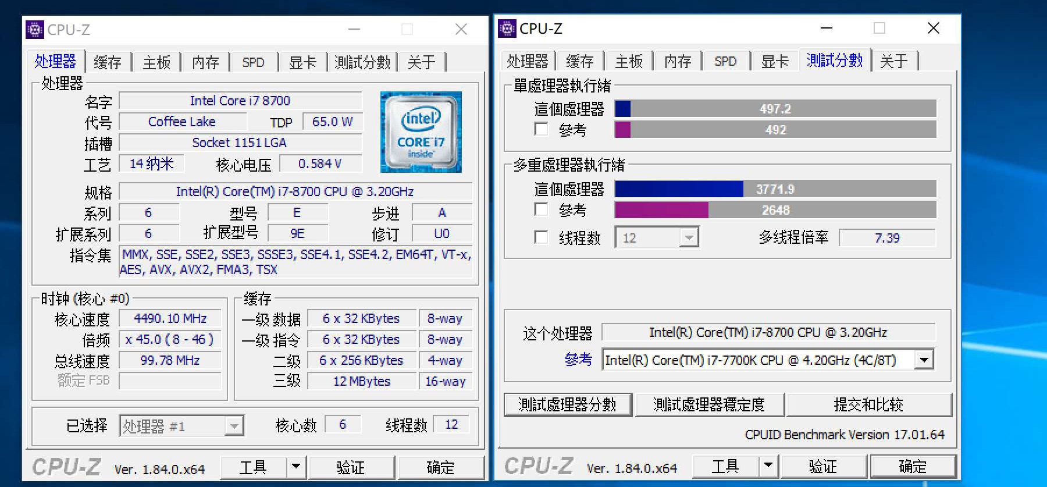Viewport: 1047px width, 487px height.
Task: Maximize button of the right CPU-Z window
Action: [x=879, y=28]
